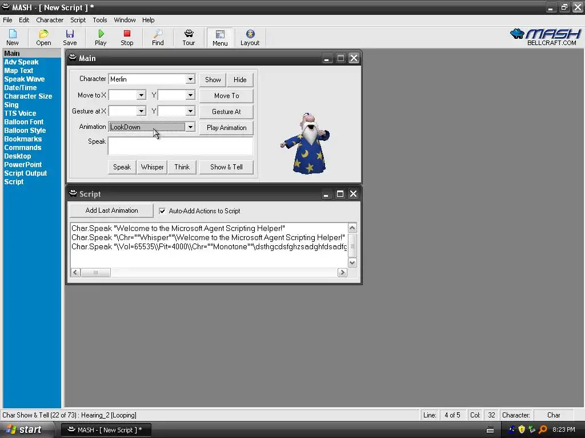This screenshot has width=585, height=438.
Task: Select Bookmarks in the sidebar
Action: [23, 139]
